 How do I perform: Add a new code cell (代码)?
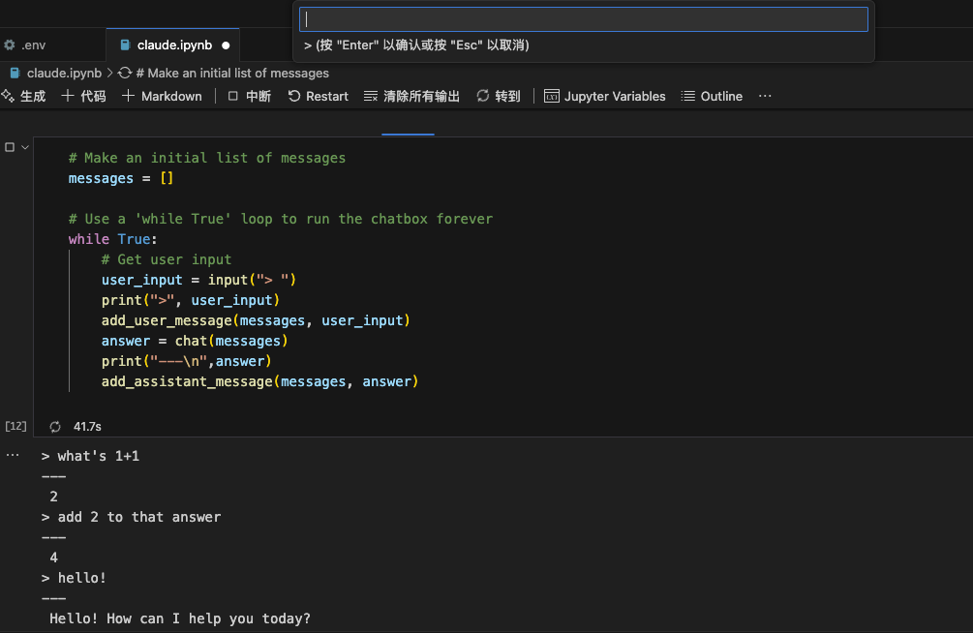tap(83, 96)
